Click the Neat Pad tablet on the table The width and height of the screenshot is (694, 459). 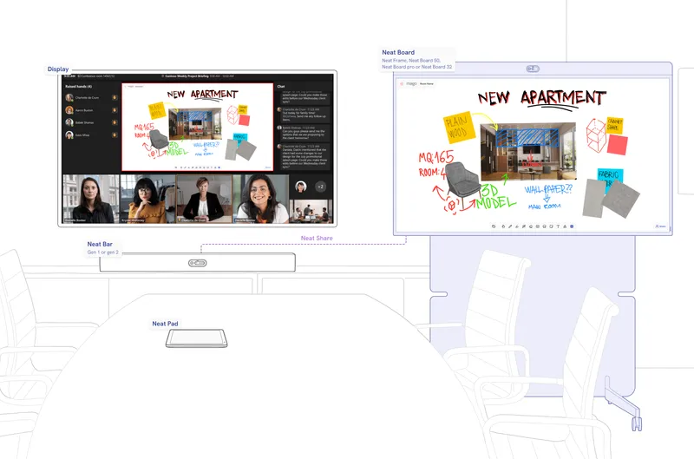(x=198, y=338)
